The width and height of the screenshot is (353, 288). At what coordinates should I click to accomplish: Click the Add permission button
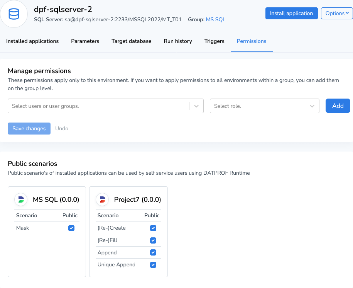click(338, 106)
